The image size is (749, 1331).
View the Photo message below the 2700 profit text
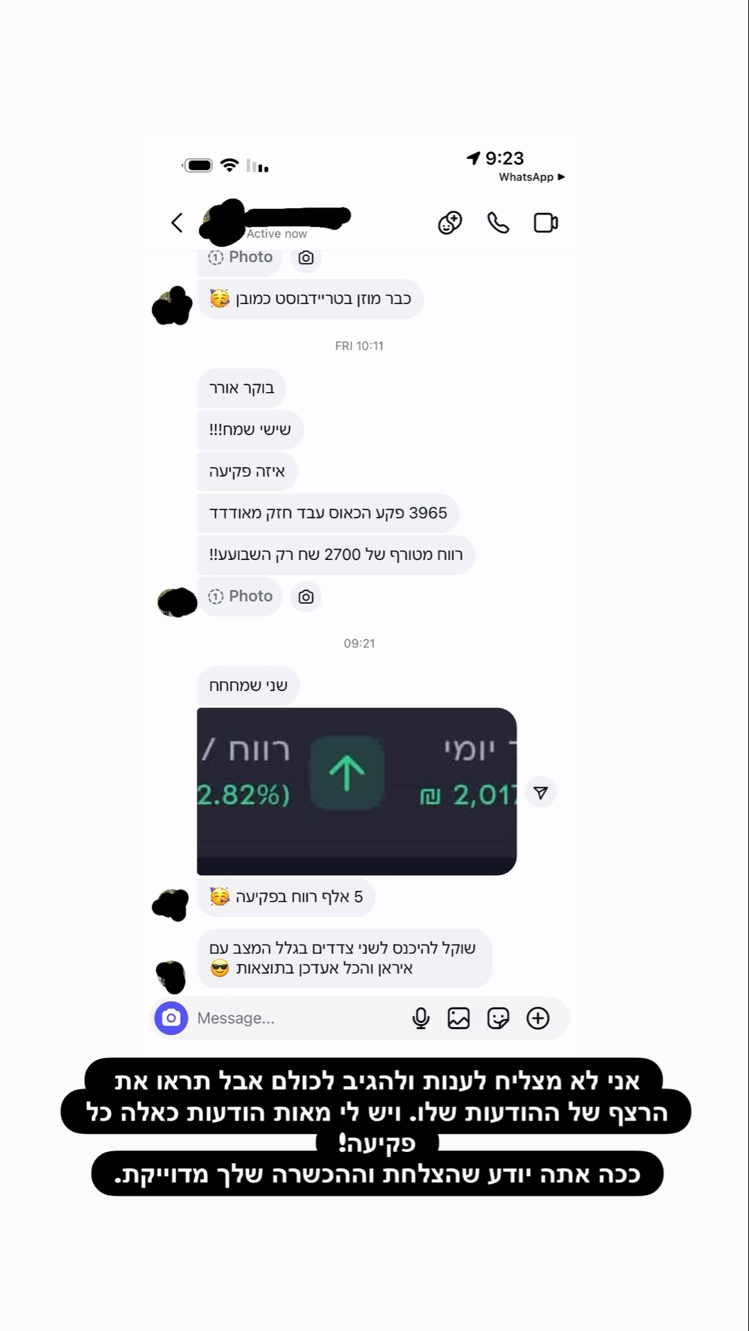[240, 596]
